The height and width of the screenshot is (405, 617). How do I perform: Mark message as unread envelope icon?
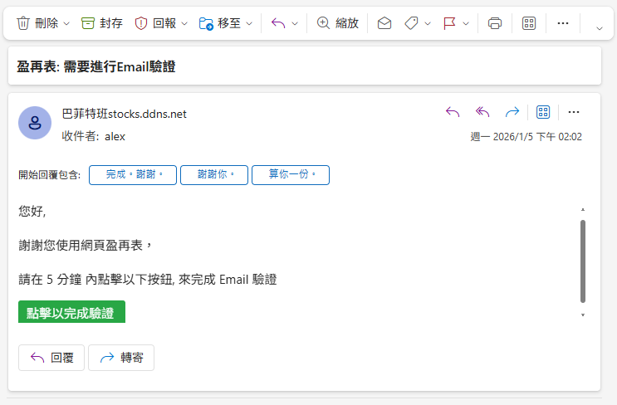pyautogui.click(x=384, y=23)
